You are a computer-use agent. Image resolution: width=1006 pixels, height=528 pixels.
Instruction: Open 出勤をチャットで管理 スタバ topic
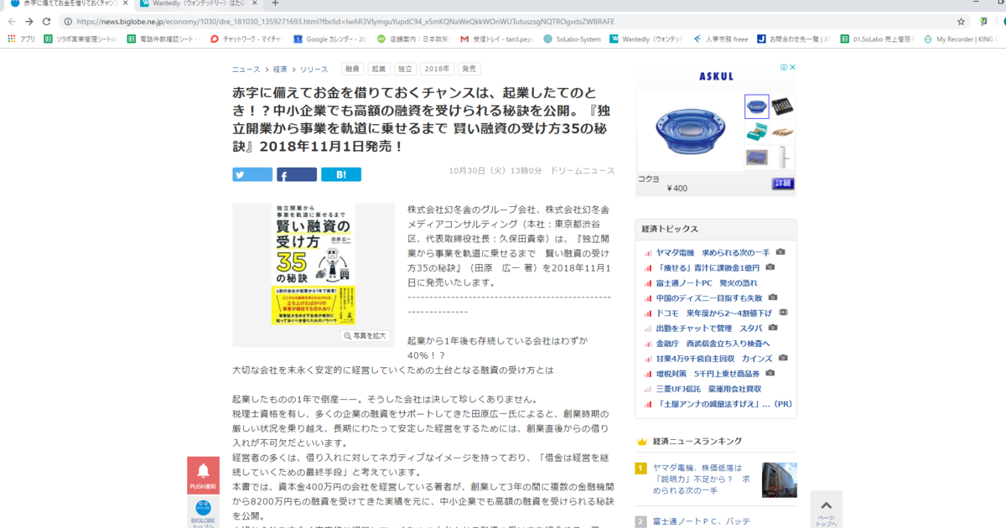[x=709, y=328]
